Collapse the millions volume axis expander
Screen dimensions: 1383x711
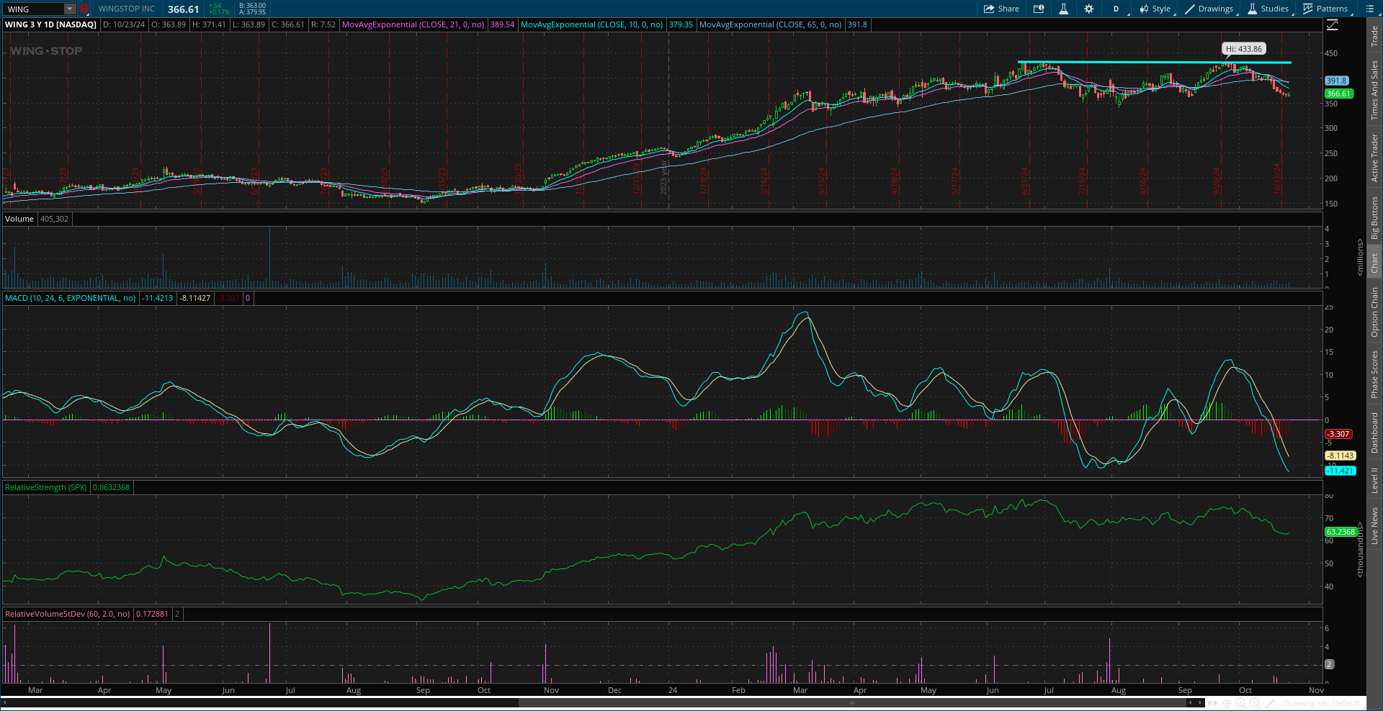coord(1360,257)
